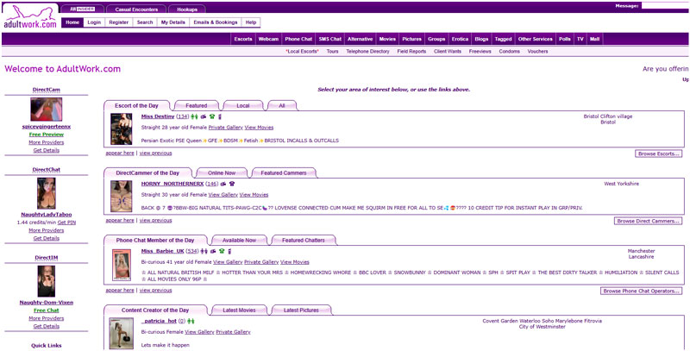This screenshot has width=690, height=351.
Task: Click the Condoms submenu link
Action: [x=509, y=52]
